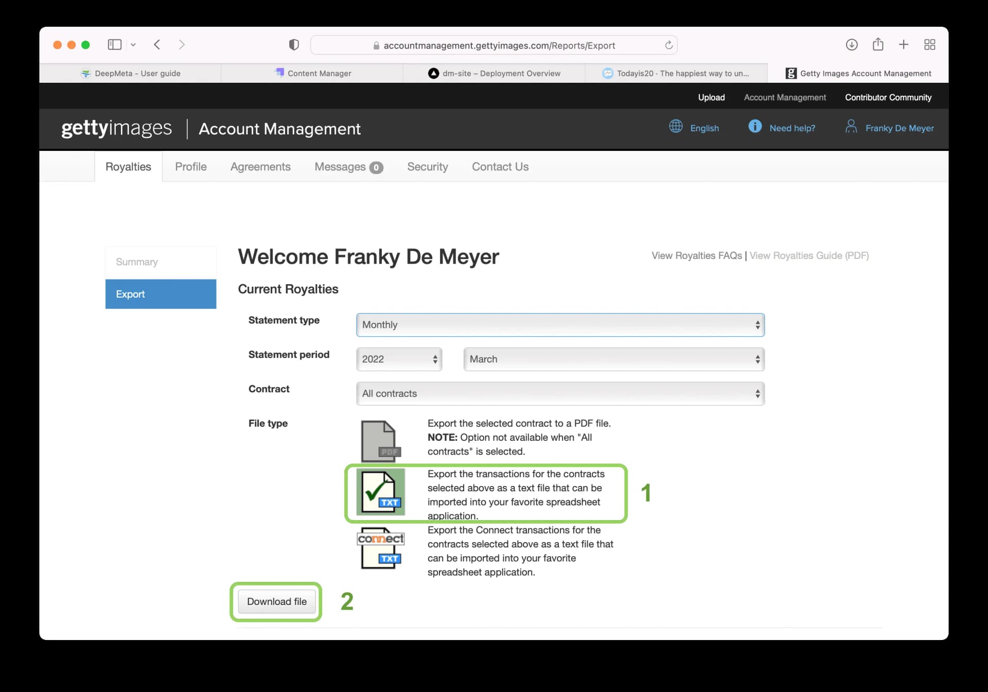Switch to dm-site Deployment Overview browser tab

pos(494,73)
